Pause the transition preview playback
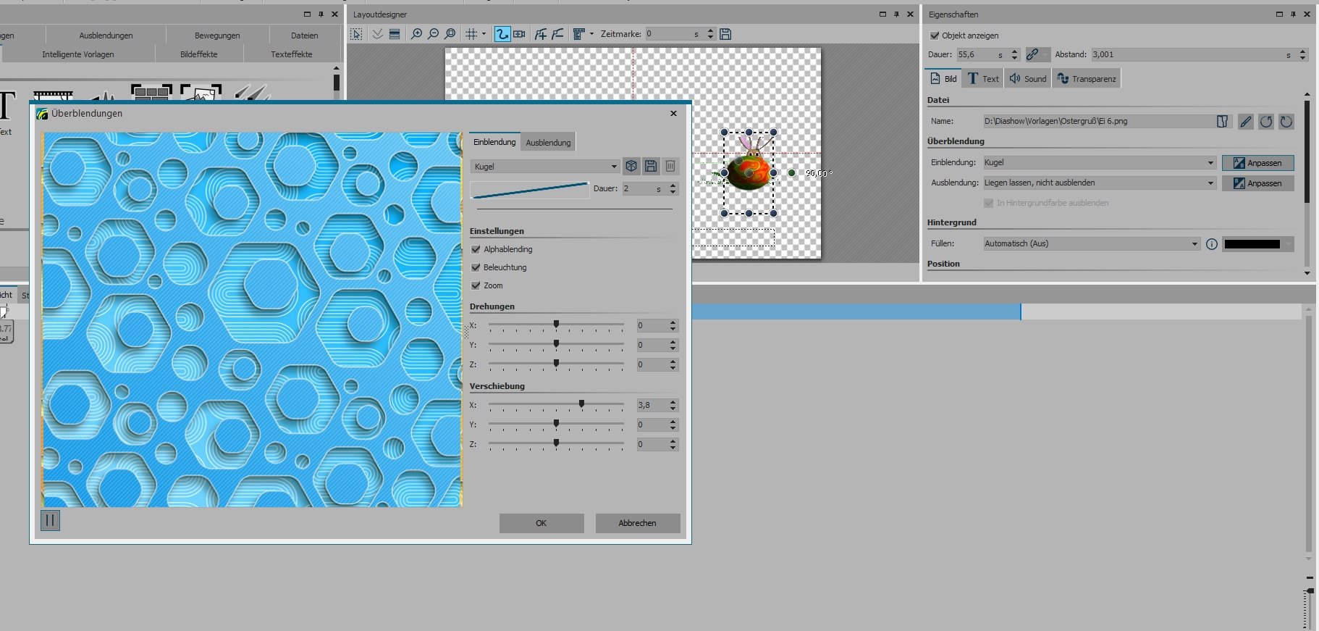The height and width of the screenshot is (631, 1319). pyautogui.click(x=50, y=520)
